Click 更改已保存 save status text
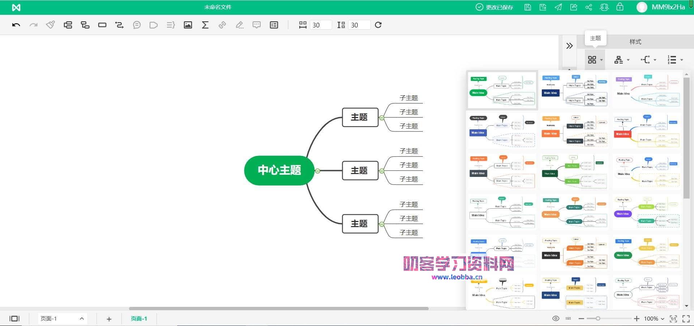 (x=500, y=7)
